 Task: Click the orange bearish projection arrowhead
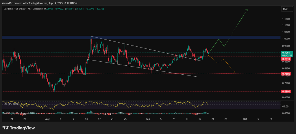(x=235, y=71)
